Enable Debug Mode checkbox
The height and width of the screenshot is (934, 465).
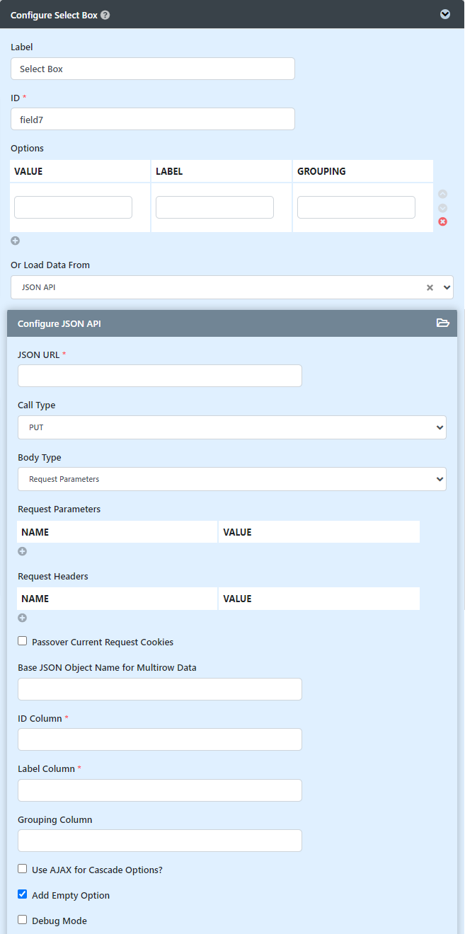(x=23, y=920)
